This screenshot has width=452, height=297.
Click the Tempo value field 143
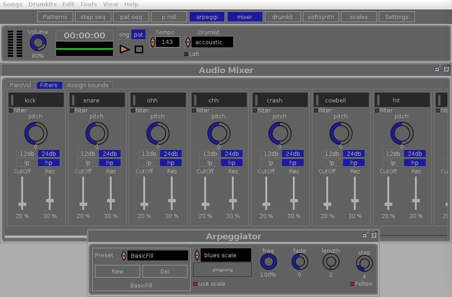point(168,42)
